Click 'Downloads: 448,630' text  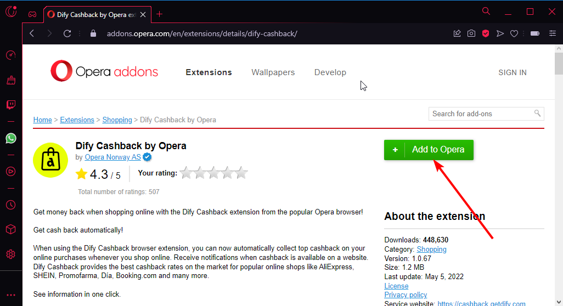[416, 240]
